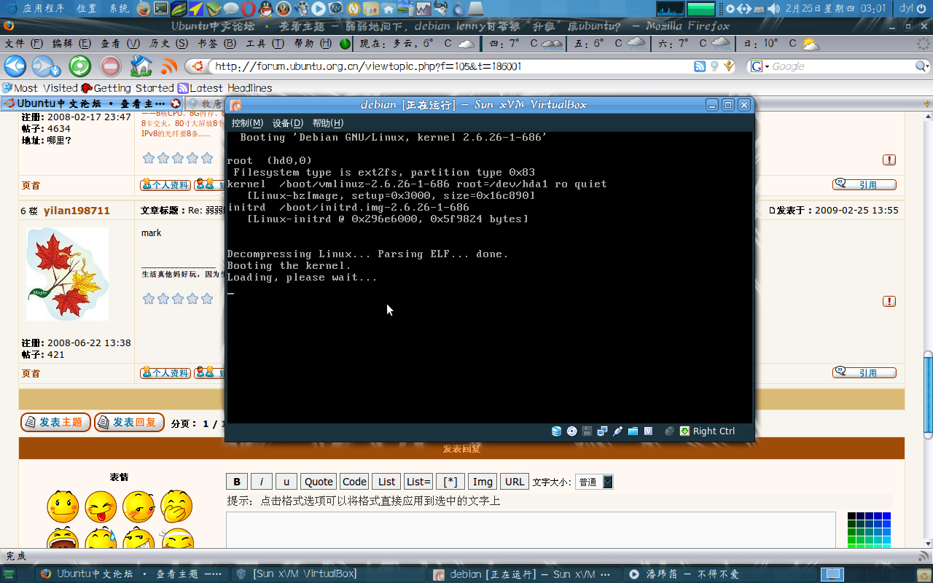Switch to the Ubuntu中文论坛 tab
Screen dimensions: 933x583
pos(93,103)
